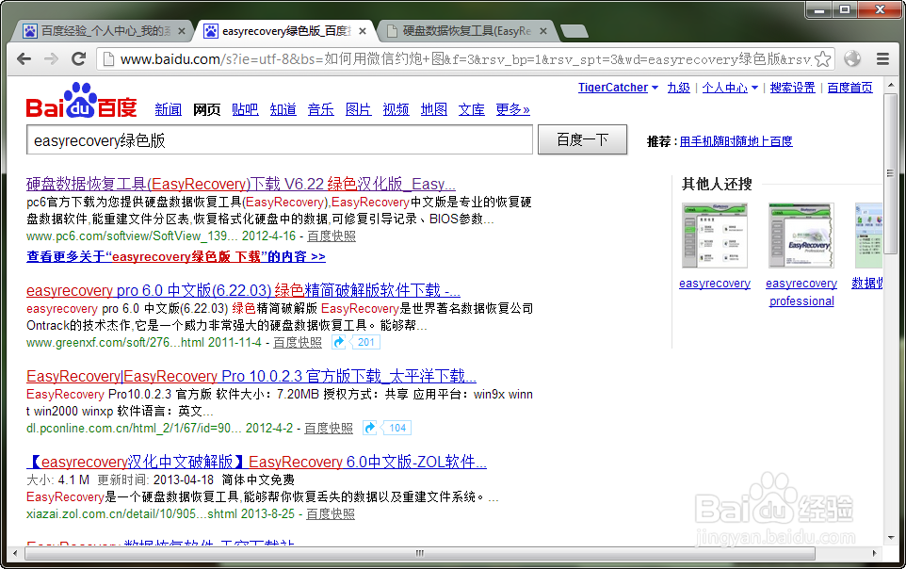Click the Baidu logo

82,101
